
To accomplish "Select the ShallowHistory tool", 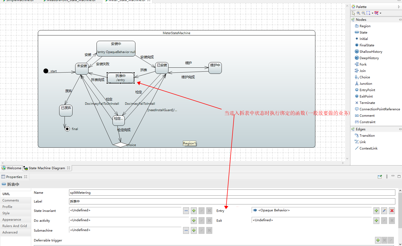I will 368,51.
